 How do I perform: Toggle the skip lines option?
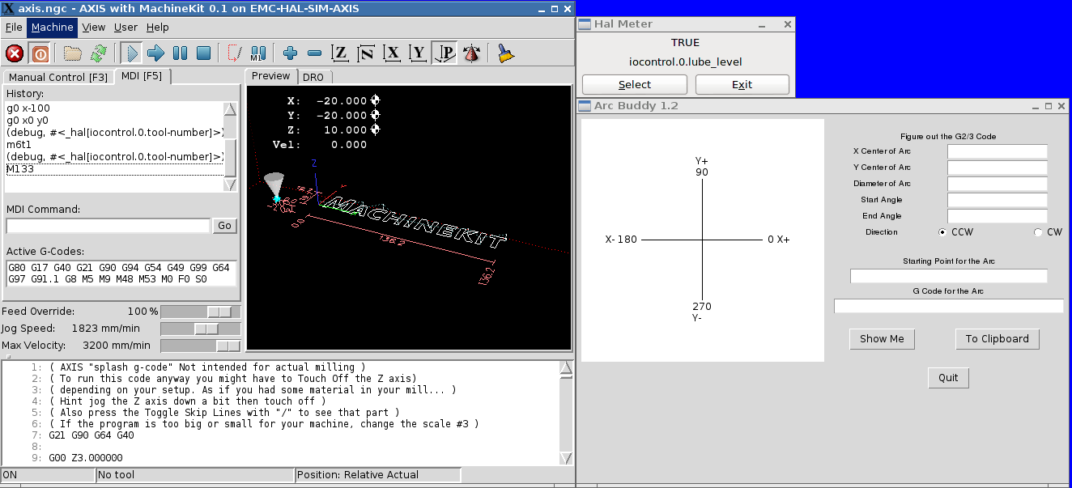tap(235, 53)
